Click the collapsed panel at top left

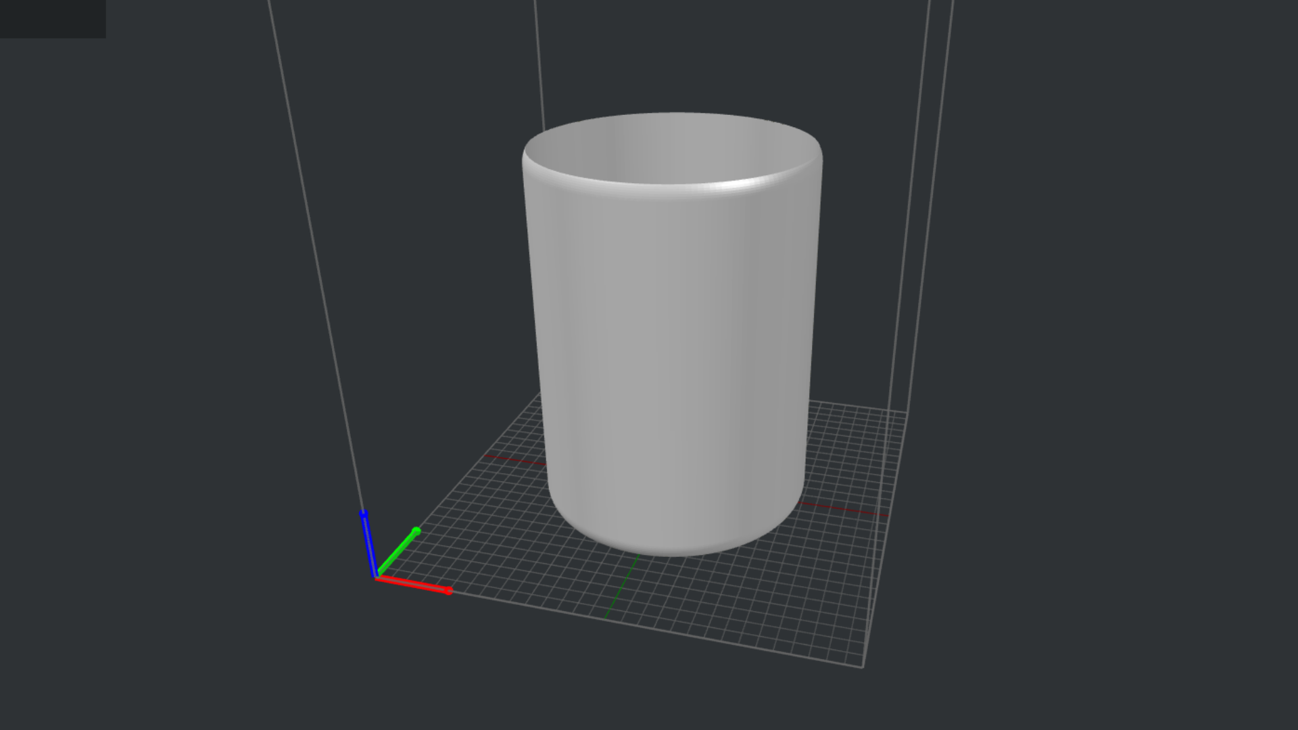53,18
